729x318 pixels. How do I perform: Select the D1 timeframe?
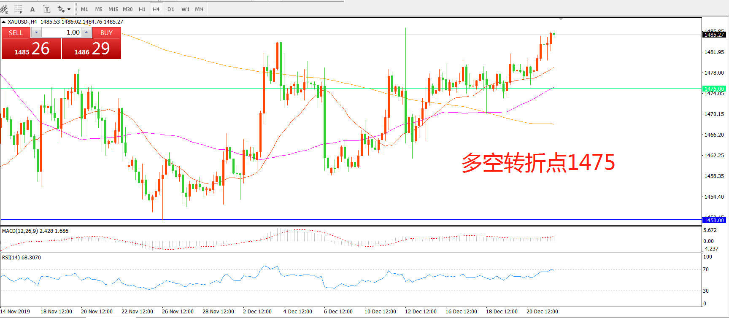[170, 9]
